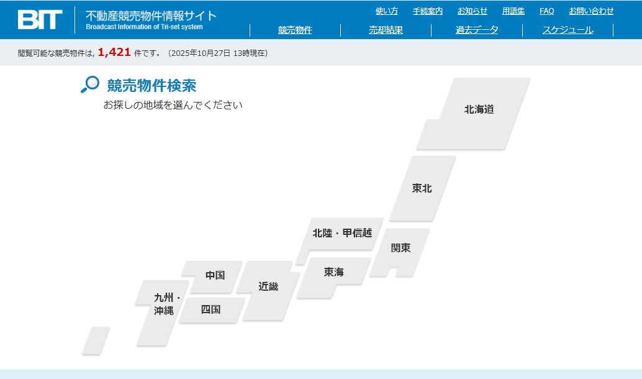Click the small Okinawa island tile
642x379 pixels.
96,340
